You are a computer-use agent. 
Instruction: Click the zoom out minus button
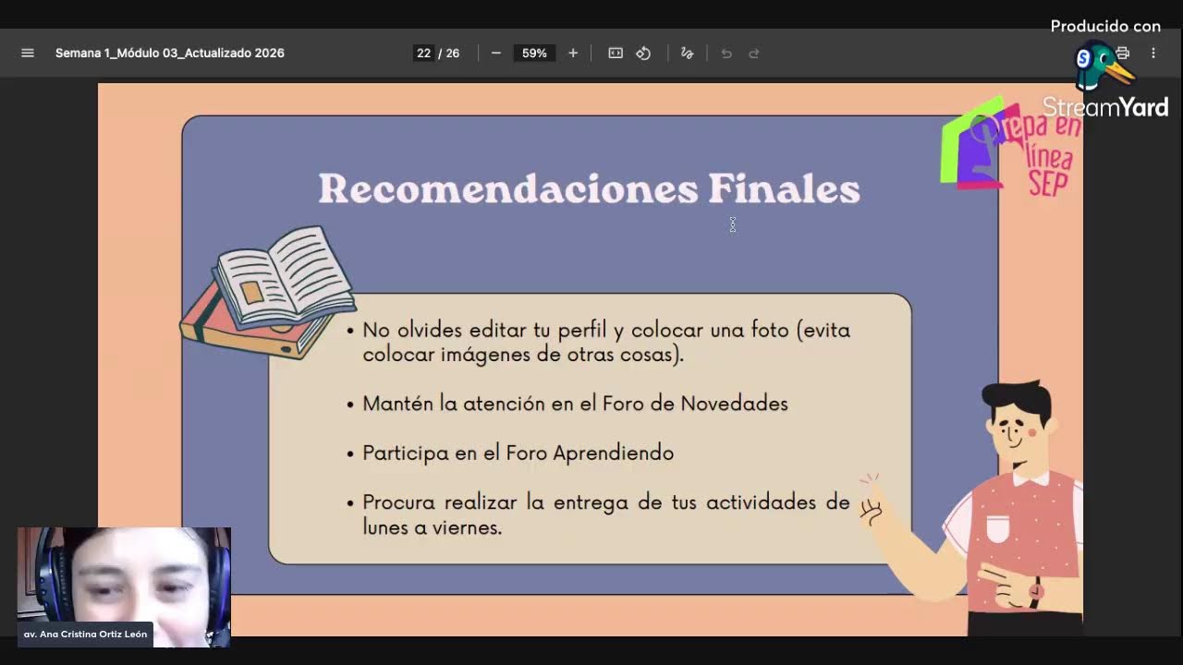pyautogui.click(x=495, y=54)
